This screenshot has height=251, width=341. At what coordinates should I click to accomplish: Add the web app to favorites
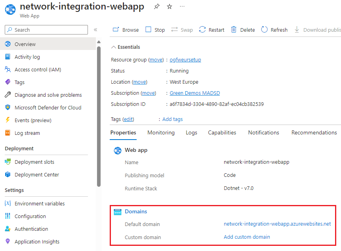(x=169, y=6)
